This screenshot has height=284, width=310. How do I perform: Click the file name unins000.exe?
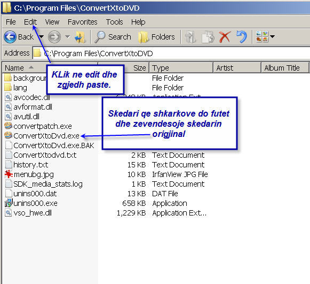35,203
